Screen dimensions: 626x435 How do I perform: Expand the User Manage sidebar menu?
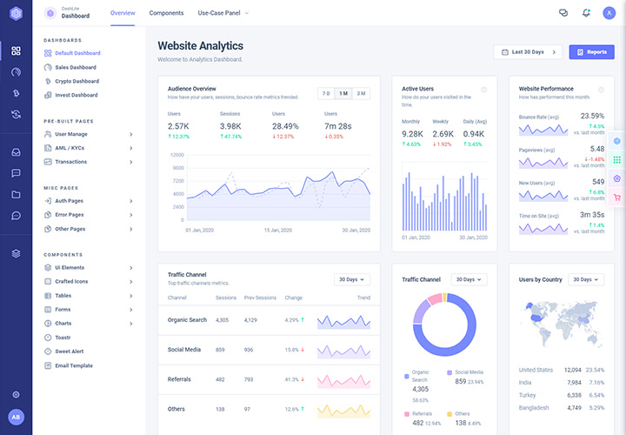coord(88,134)
